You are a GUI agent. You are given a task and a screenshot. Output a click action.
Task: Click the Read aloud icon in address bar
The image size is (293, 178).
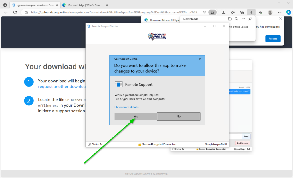pyautogui.click(x=204, y=12)
